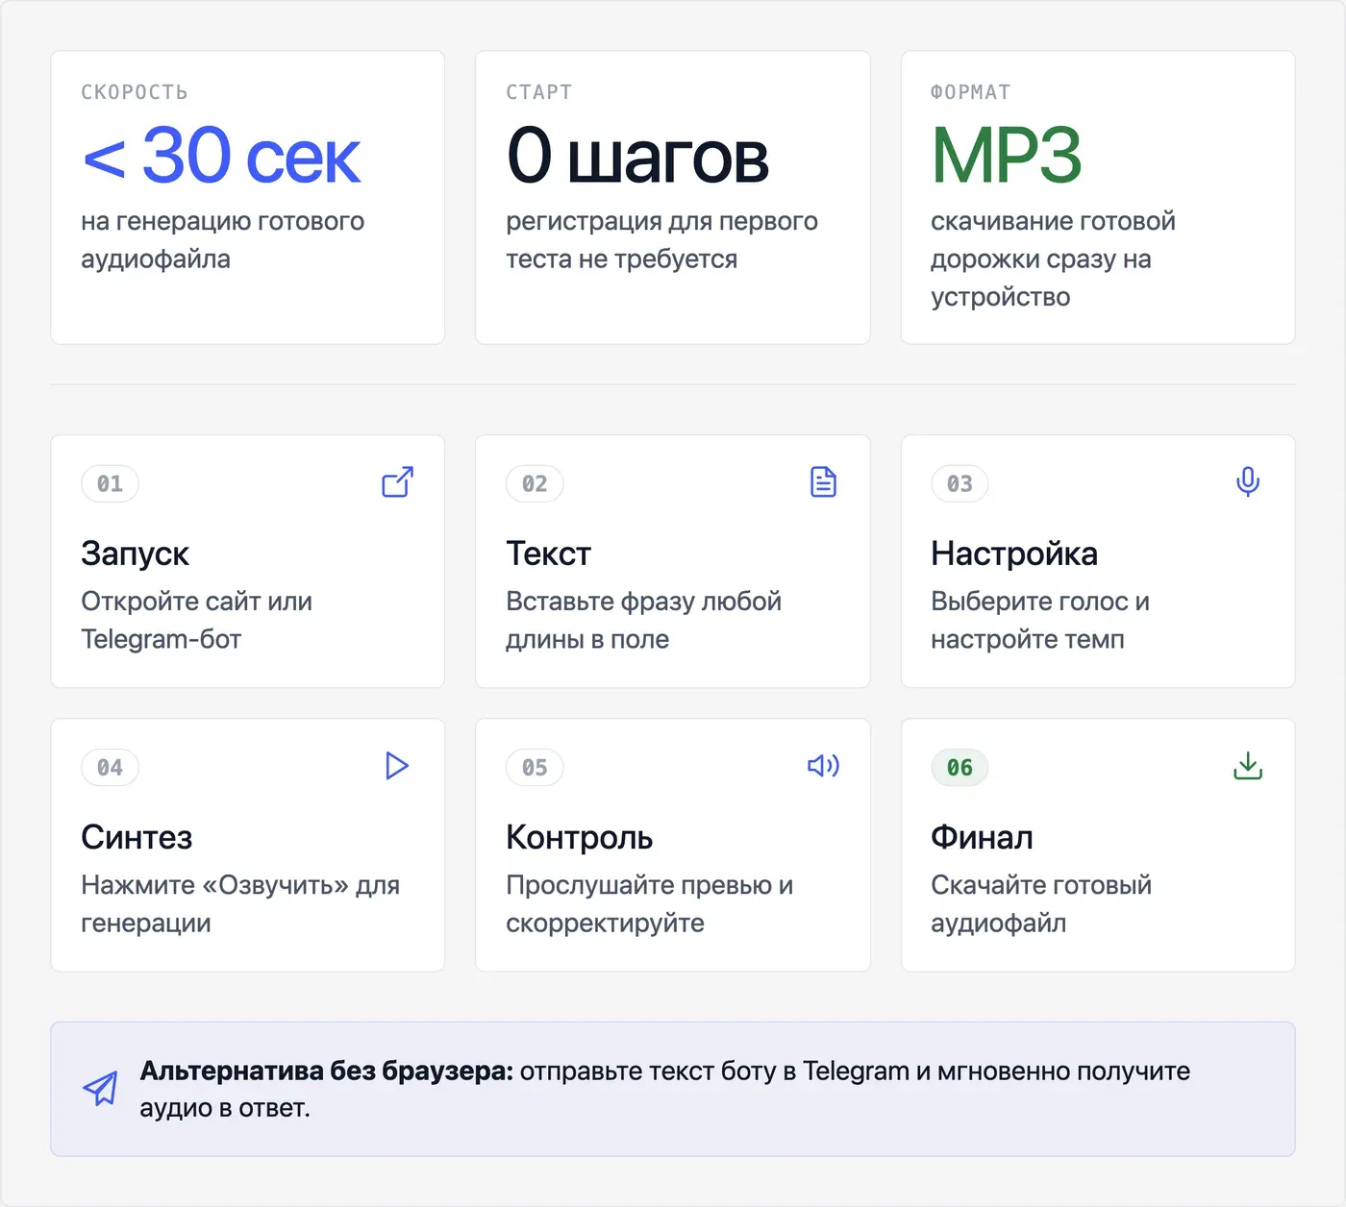
Task: Select the "Контроль" heading
Action: (580, 837)
